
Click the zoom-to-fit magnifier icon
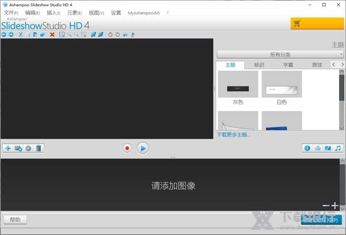pos(62,34)
